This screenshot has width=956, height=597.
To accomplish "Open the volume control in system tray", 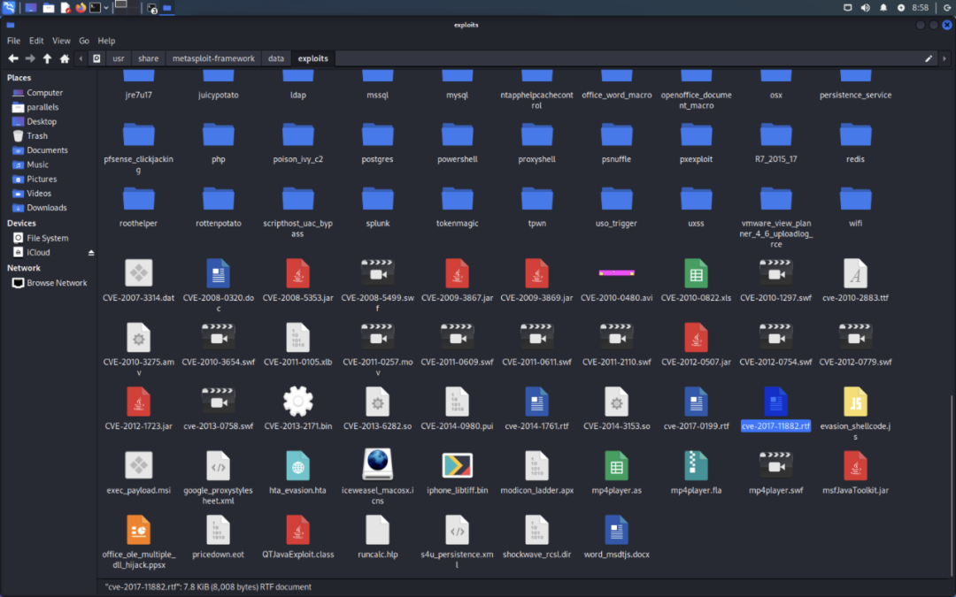I will click(x=865, y=8).
